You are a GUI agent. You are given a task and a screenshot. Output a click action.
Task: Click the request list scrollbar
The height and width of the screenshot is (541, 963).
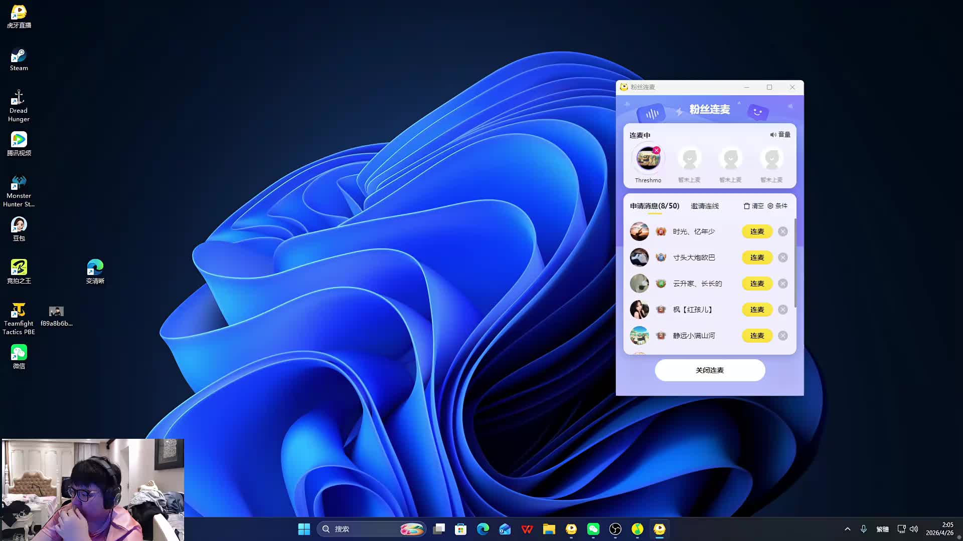(795, 262)
